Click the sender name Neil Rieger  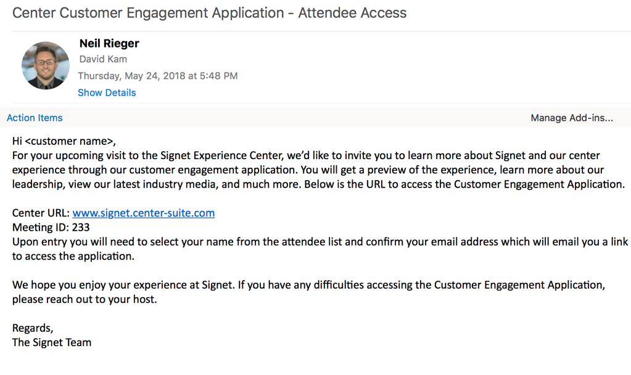click(x=109, y=43)
